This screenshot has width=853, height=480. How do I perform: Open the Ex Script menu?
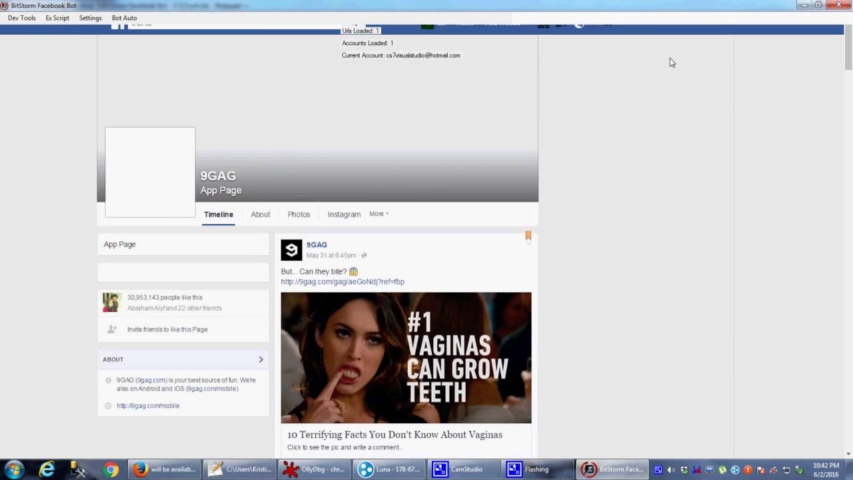[57, 18]
